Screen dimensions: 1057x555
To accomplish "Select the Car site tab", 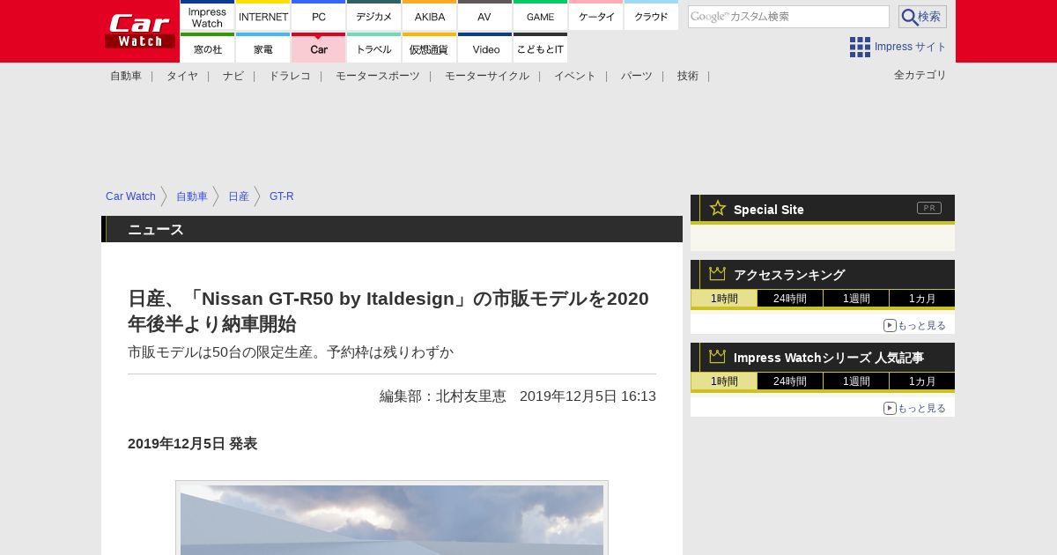I will (x=319, y=48).
